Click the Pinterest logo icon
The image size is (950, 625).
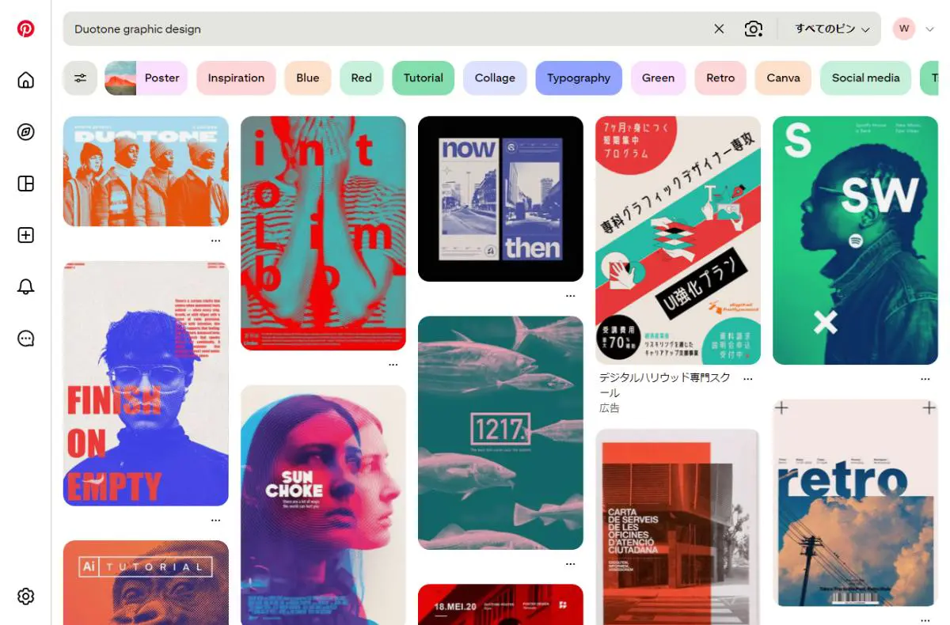pyautogui.click(x=26, y=29)
